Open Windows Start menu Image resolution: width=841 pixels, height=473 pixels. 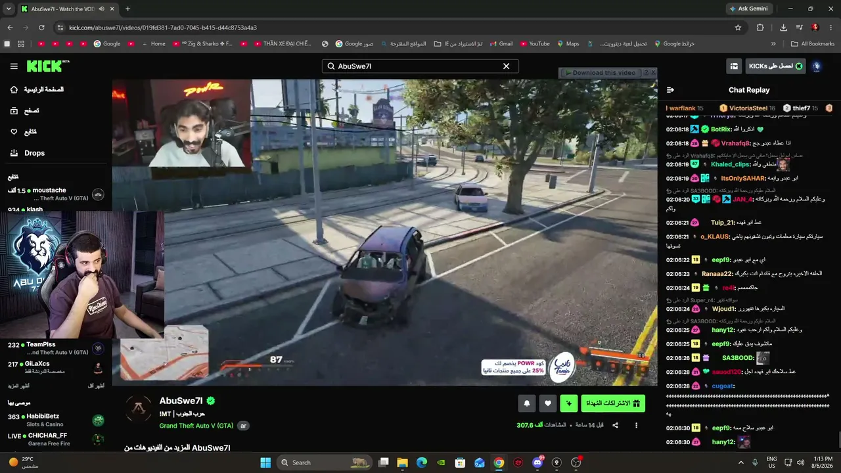click(265, 462)
